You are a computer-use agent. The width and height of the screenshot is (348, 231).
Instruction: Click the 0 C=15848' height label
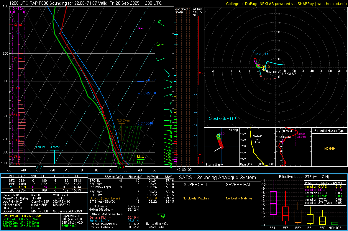[145, 123]
